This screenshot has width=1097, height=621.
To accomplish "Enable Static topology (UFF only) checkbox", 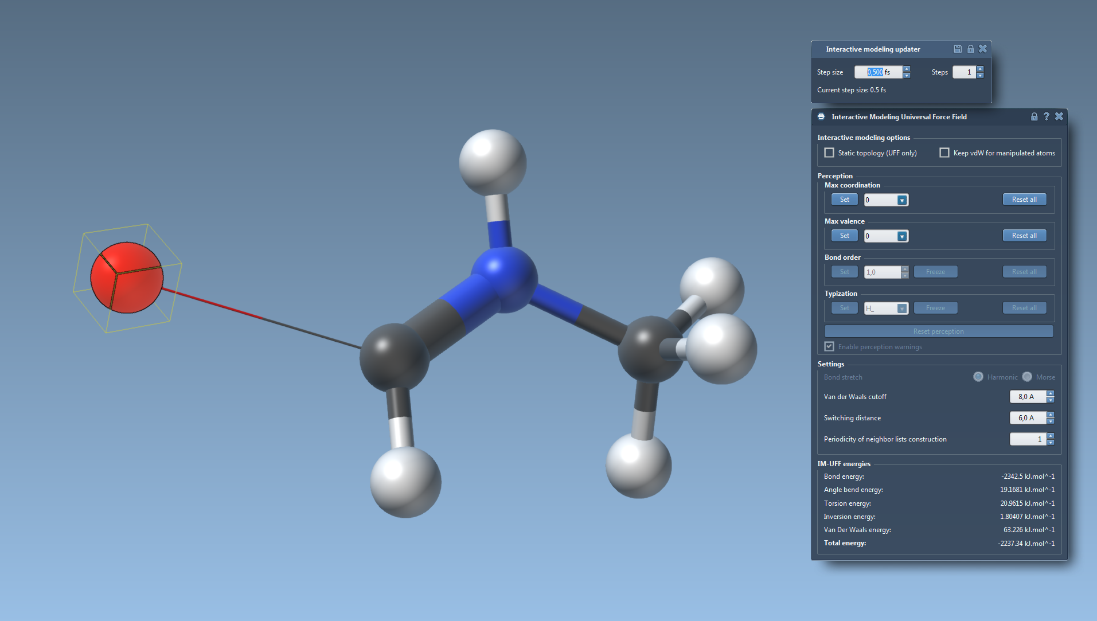I will coord(829,153).
